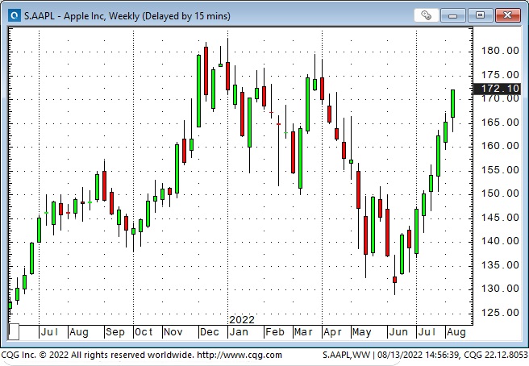Click the final Aug label on the time axis

pos(456,332)
